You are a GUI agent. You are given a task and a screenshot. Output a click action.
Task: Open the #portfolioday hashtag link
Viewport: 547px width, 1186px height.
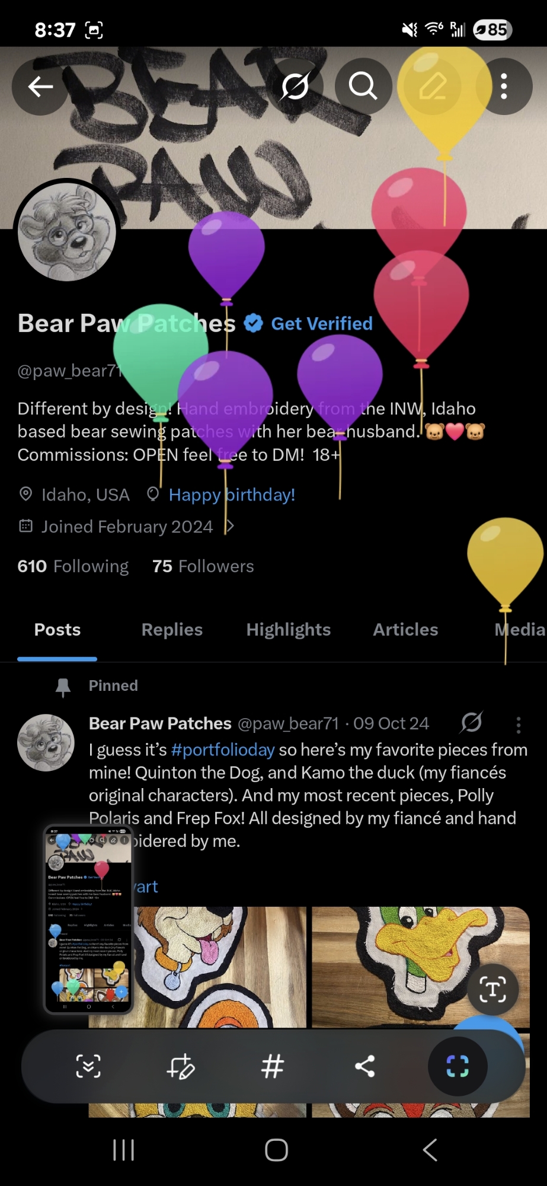[223, 750]
